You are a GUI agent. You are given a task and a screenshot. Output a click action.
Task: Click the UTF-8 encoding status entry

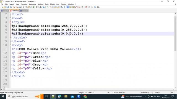[157, 92]
